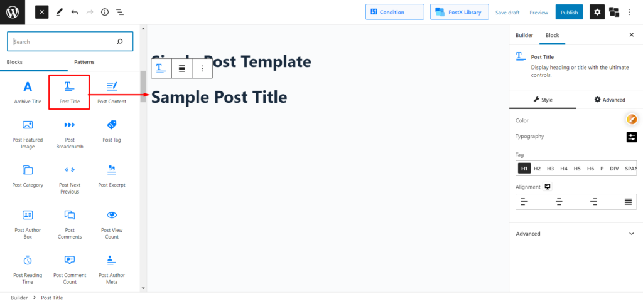
Task: Insert the Post Tag block
Action: 112,131
